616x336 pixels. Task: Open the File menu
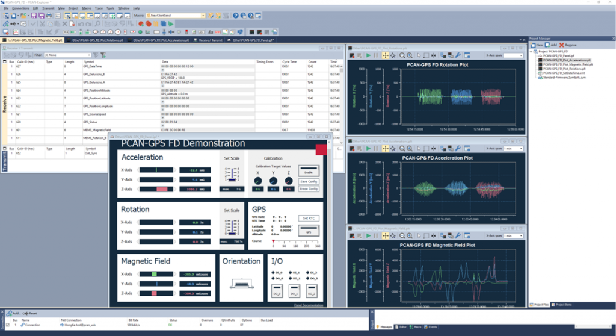click(x=6, y=8)
